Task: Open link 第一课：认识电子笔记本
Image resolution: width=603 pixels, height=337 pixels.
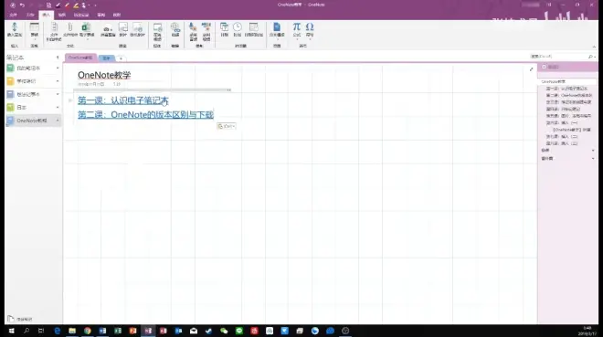Action: [123, 100]
